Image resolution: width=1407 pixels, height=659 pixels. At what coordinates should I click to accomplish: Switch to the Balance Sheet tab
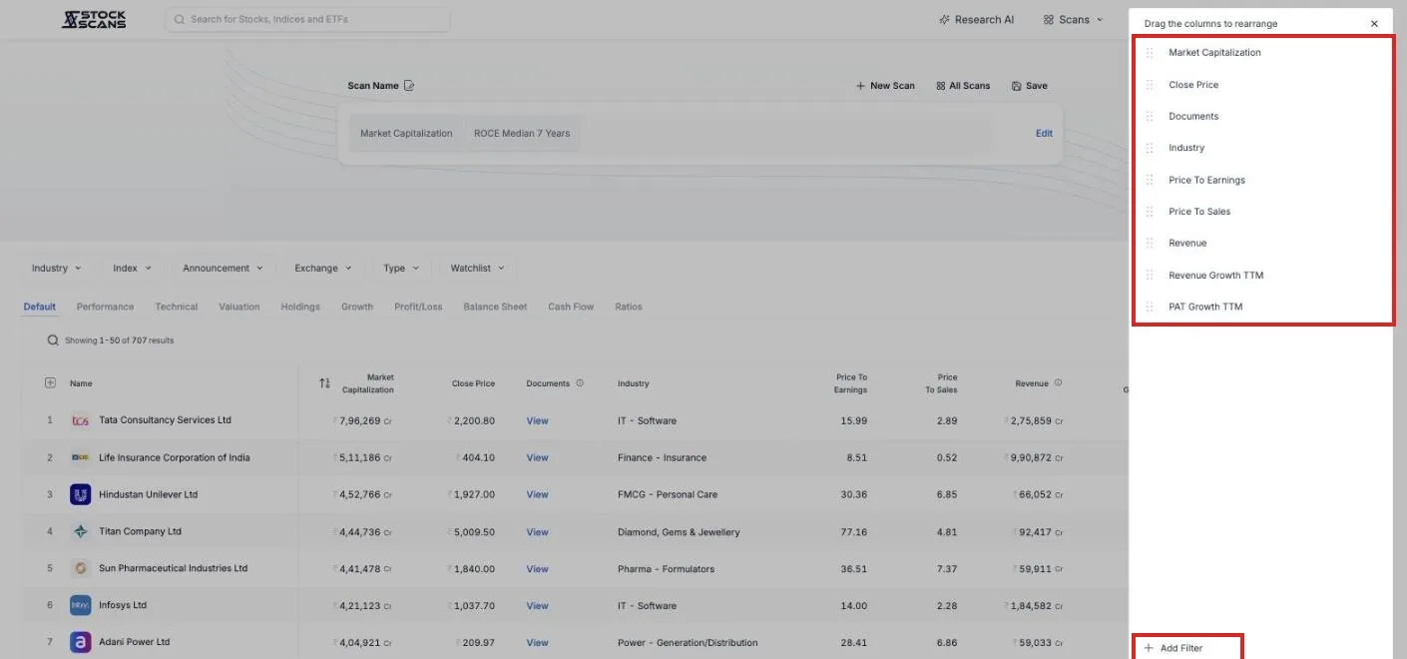pyautogui.click(x=495, y=307)
